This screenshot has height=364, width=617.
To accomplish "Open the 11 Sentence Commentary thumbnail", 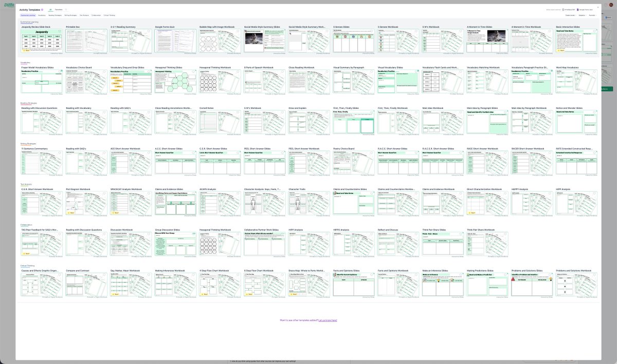I will (x=42, y=163).
